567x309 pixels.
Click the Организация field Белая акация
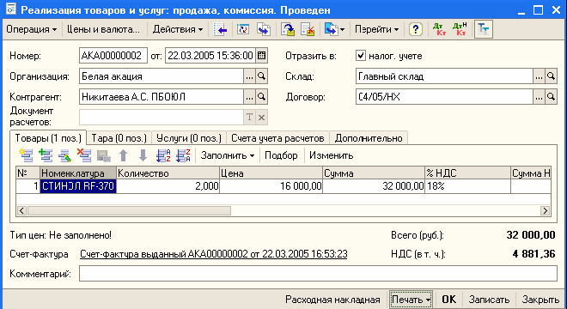tap(162, 76)
